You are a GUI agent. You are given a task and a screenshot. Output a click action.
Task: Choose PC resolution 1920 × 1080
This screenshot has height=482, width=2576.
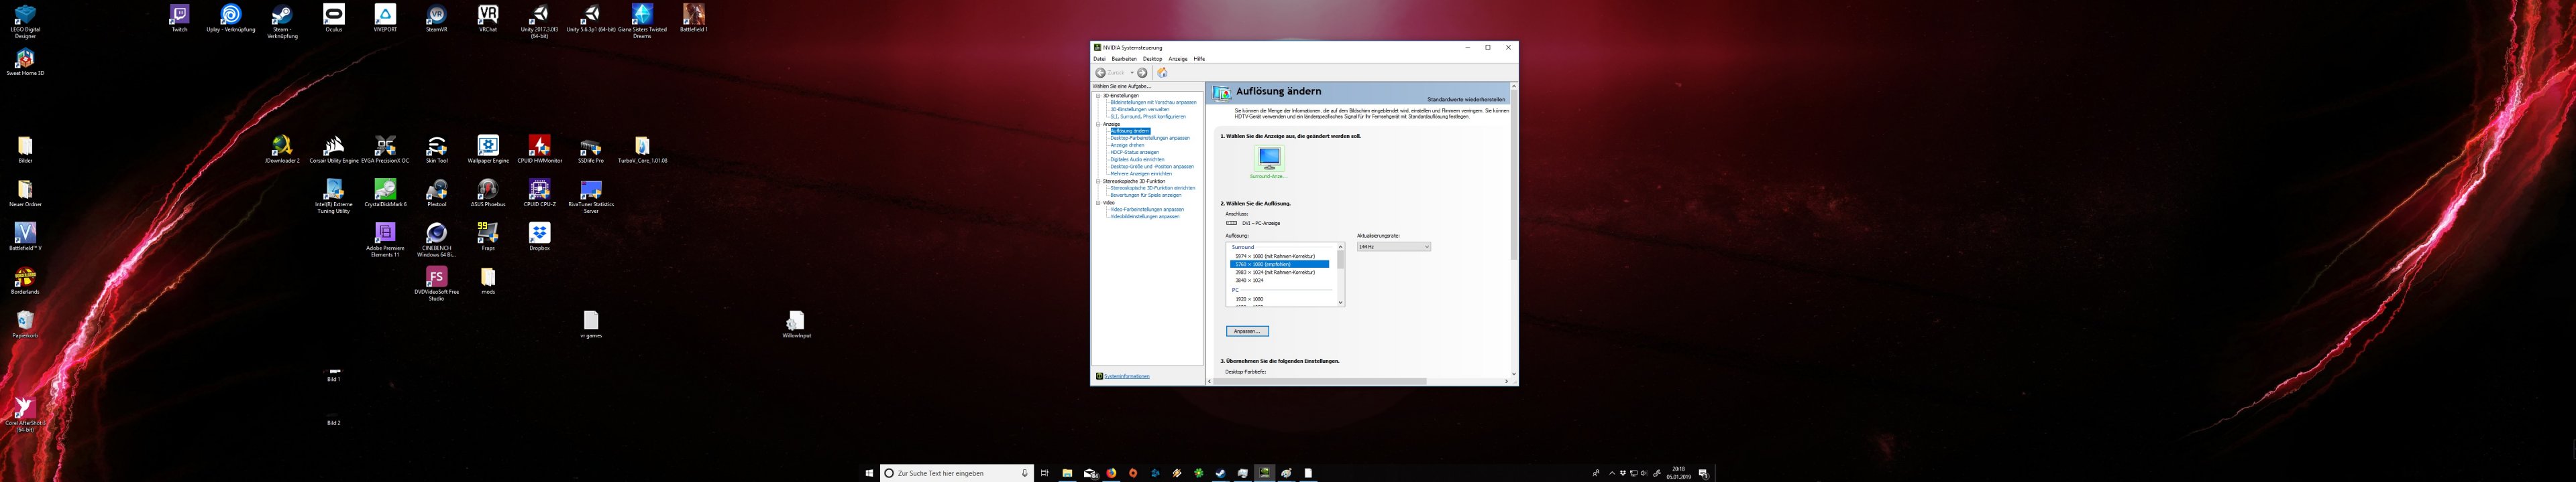click(1249, 299)
